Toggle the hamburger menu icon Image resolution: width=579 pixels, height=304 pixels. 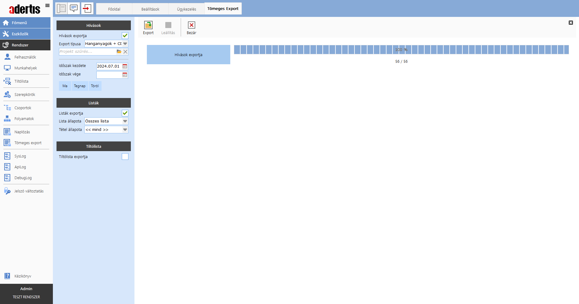coord(47,5)
